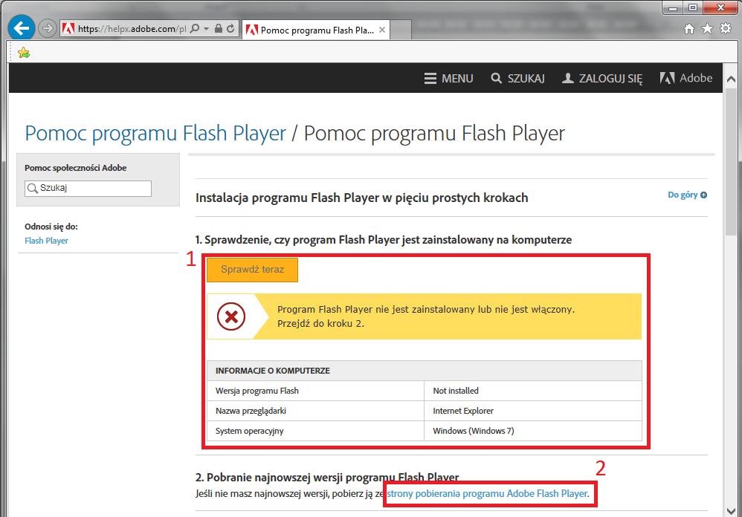Open the Adobe site MENU
This screenshot has height=517, width=742.
(448, 79)
